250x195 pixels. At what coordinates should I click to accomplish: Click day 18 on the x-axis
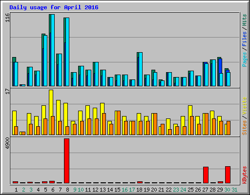point(139,190)
